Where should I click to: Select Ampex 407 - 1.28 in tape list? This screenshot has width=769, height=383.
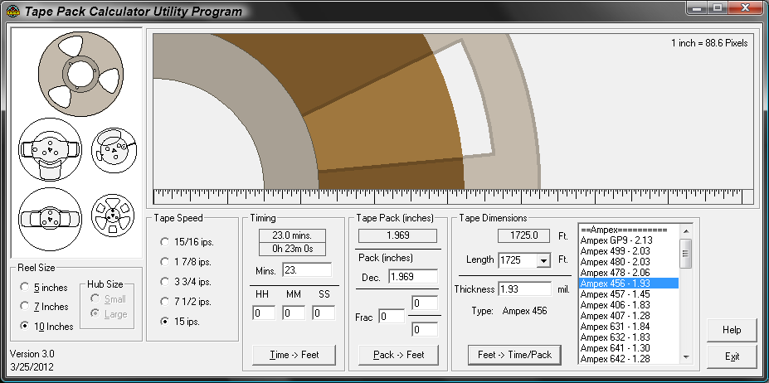(628, 316)
